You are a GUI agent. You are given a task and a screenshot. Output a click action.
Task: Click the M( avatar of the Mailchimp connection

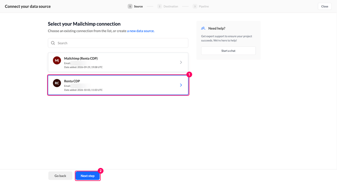point(57,61)
